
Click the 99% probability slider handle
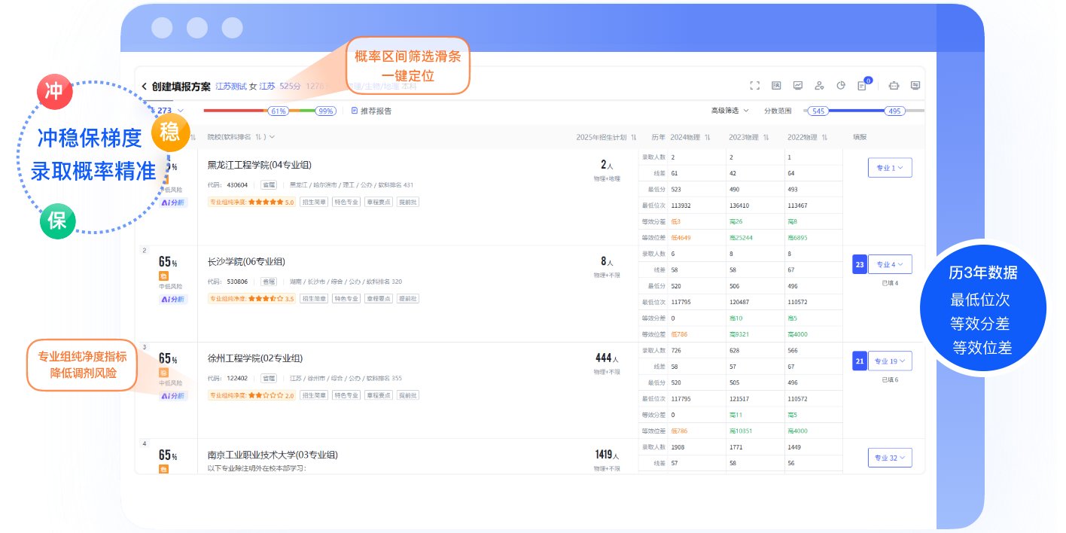tap(325, 111)
